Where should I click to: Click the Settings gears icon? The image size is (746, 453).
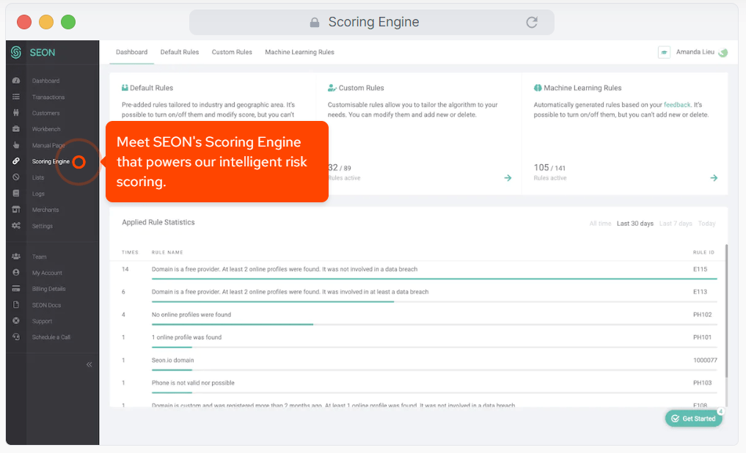[16, 226]
